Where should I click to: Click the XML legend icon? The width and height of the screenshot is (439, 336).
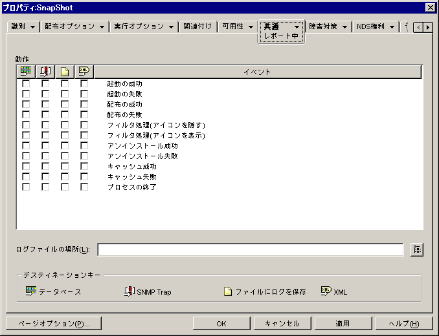(326, 291)
